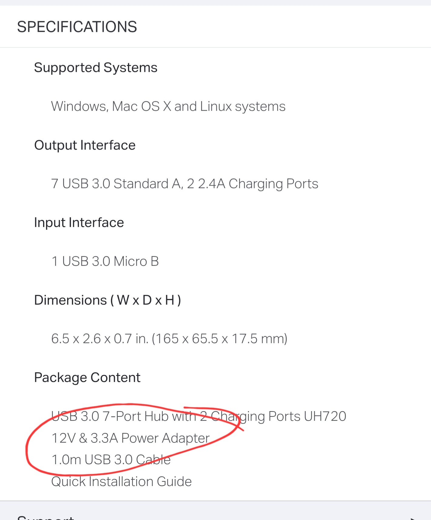Tap the 2.4A Charging Ports text
This screenshot has height=520, width=431.
click(258, 184)
